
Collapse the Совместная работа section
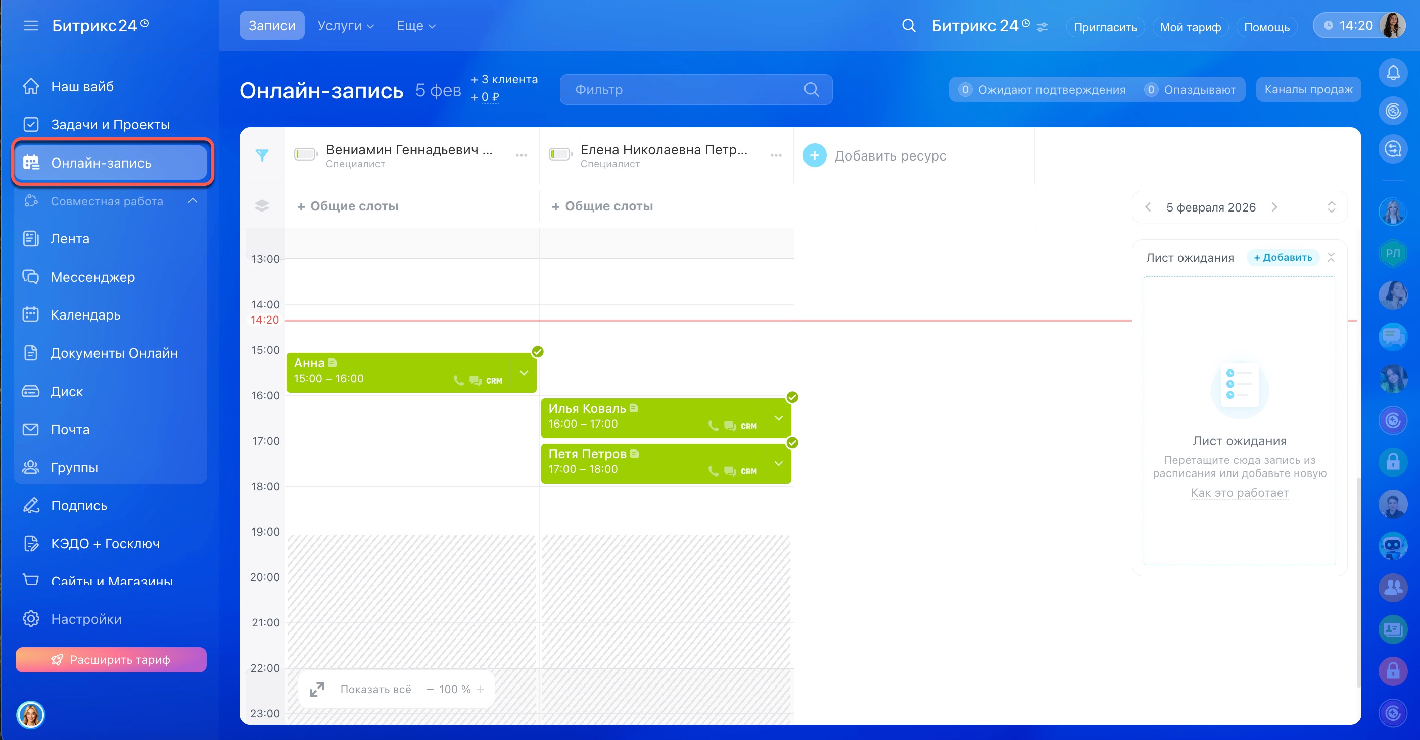click(x=193, y=201)
